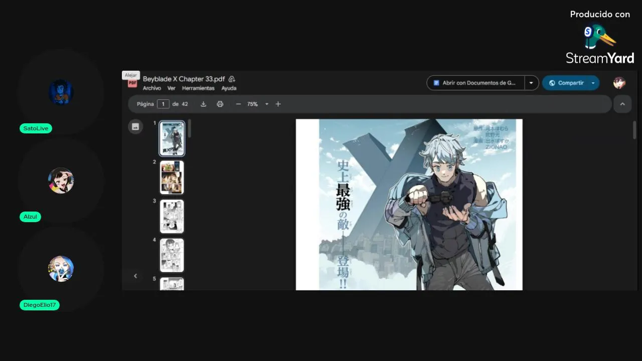642x361 pixels.
Task: Click the StreamYard duck logo
Action: click(x=599, y=36)
